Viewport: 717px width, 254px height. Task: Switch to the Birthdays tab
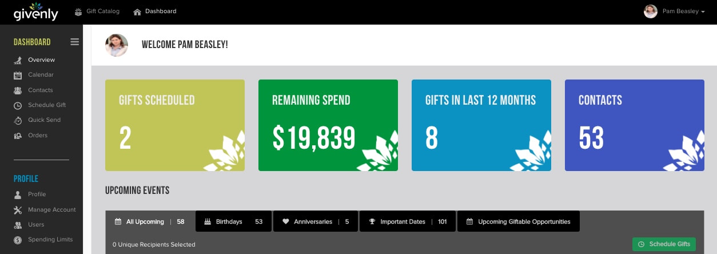click(233, 221)
